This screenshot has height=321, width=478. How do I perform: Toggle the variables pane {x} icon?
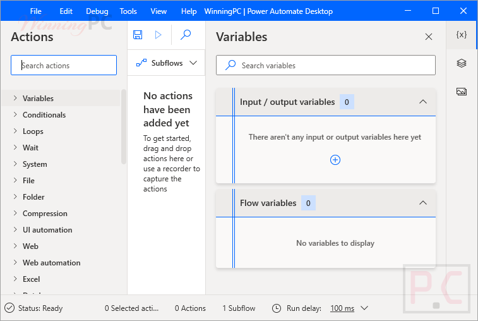coord(461,35)
